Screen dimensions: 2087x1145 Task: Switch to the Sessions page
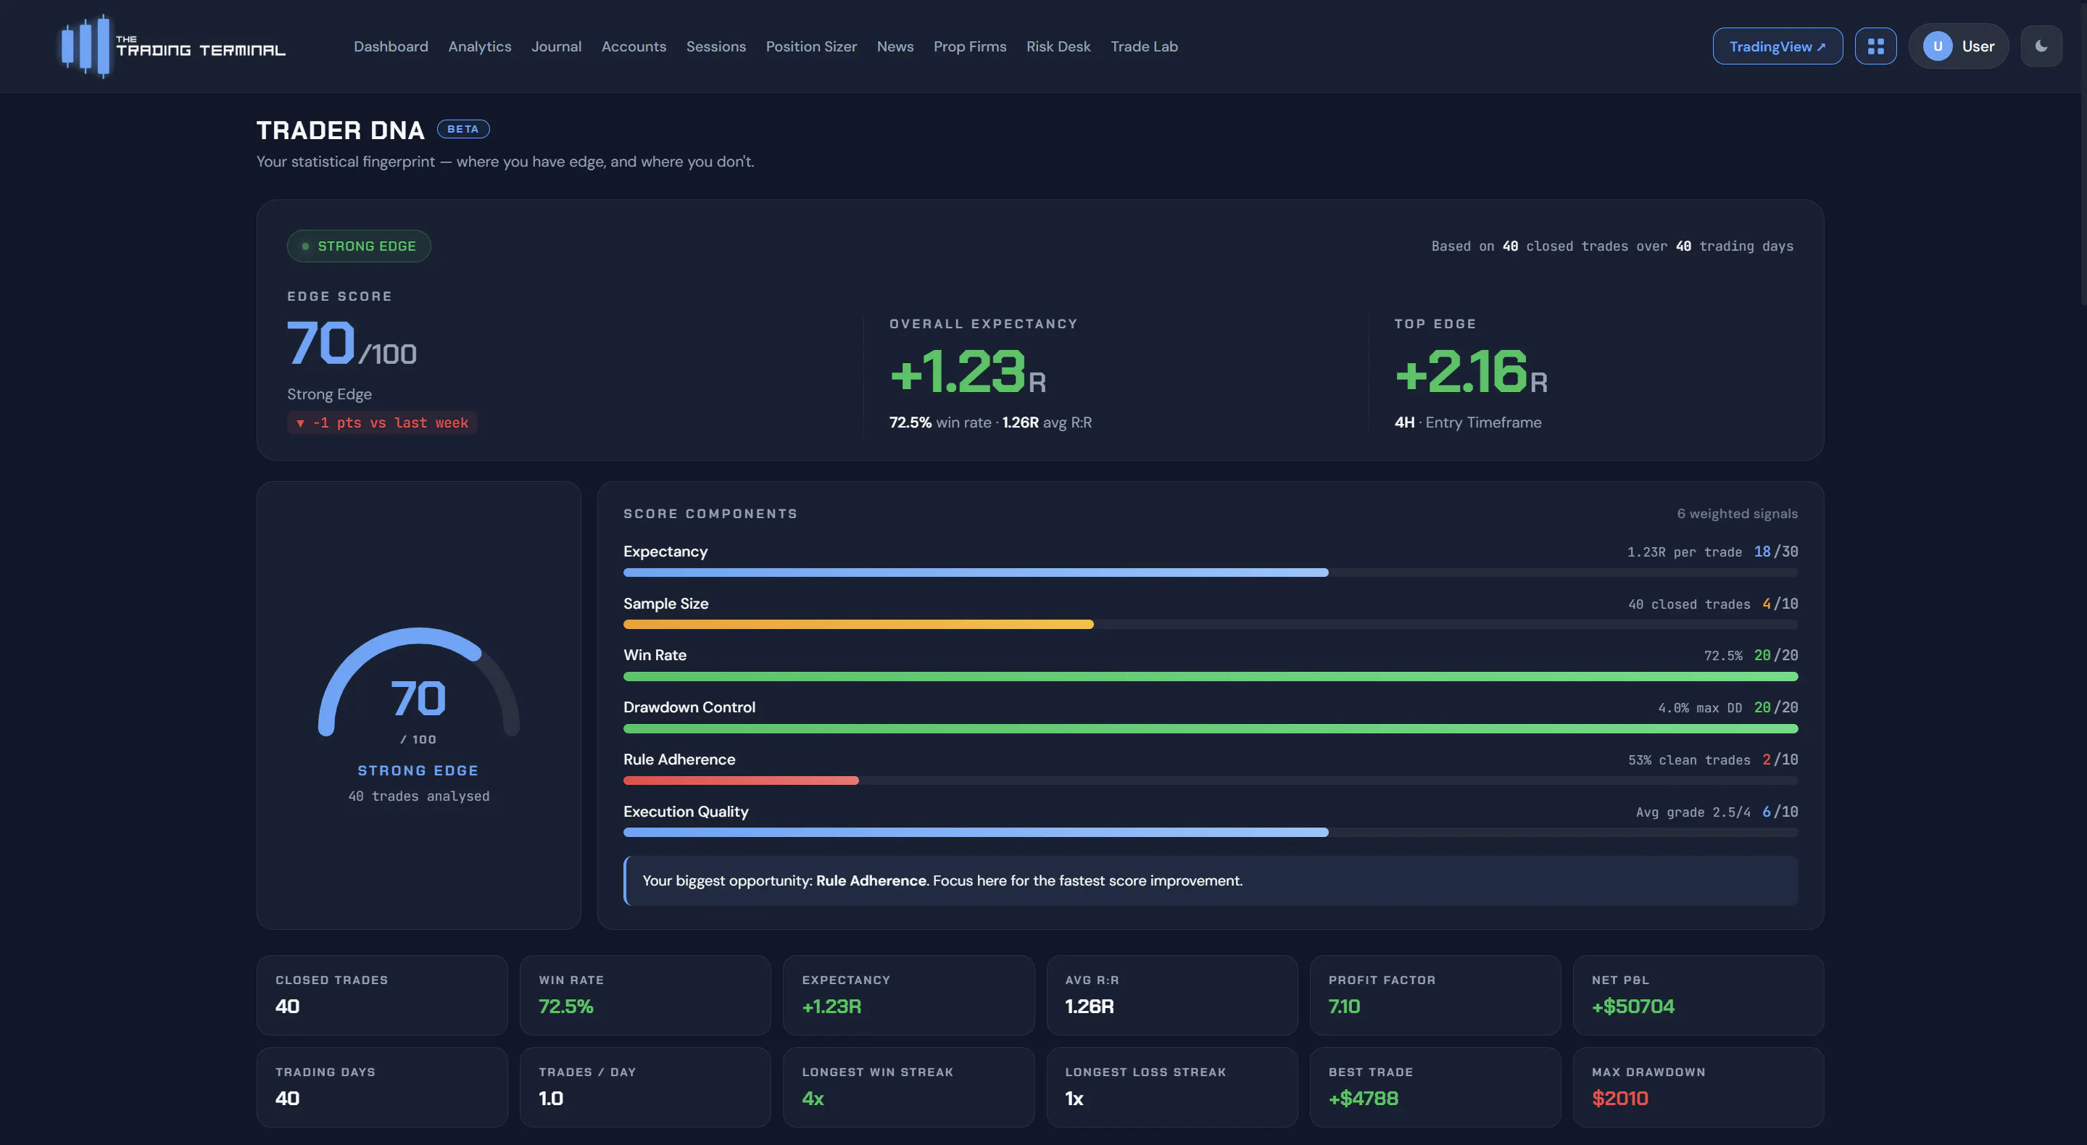(715, 46)
